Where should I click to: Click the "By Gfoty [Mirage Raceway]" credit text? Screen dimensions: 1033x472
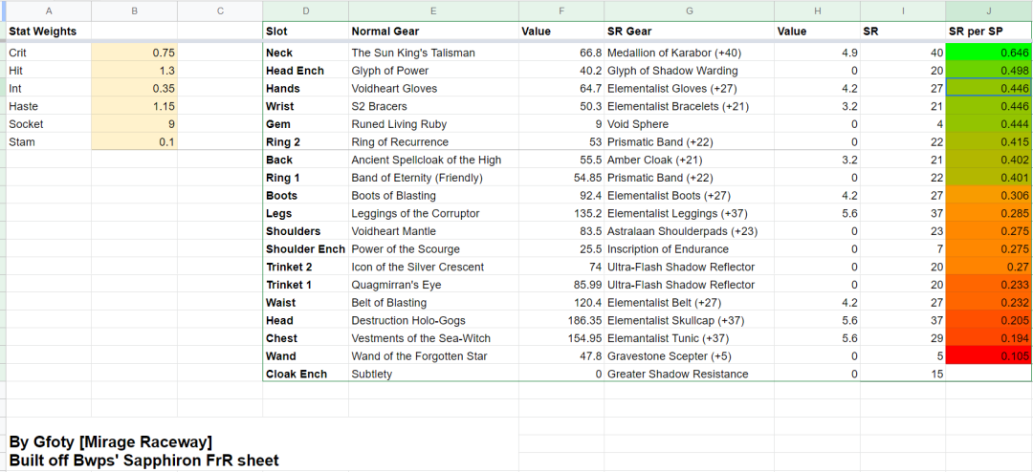(x=110, y=441)
